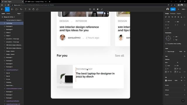
Task: Open the Help question mark button
Action: tap(183, 101)
